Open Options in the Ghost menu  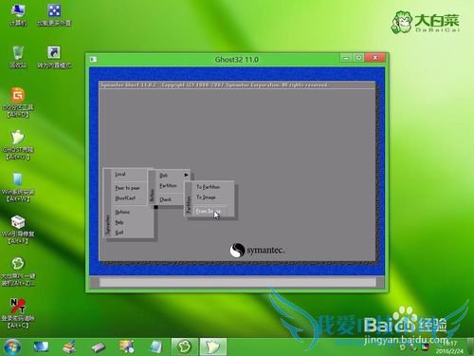(122, 212)
